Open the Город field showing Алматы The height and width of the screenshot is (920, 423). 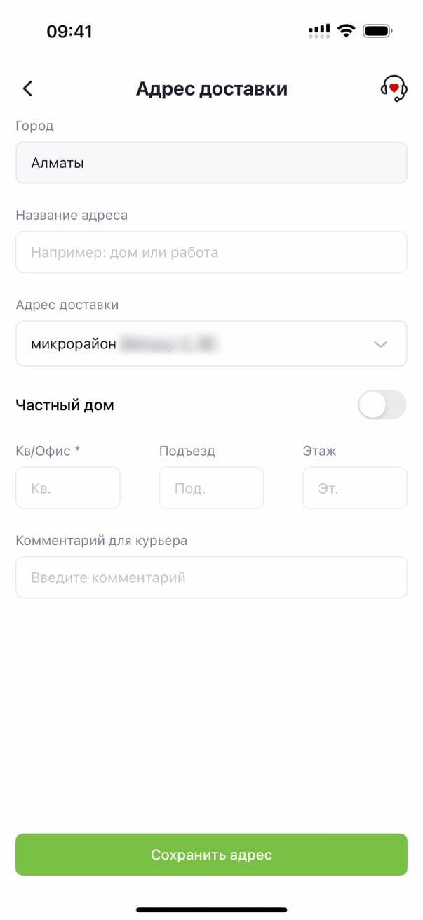pos(211,163)
